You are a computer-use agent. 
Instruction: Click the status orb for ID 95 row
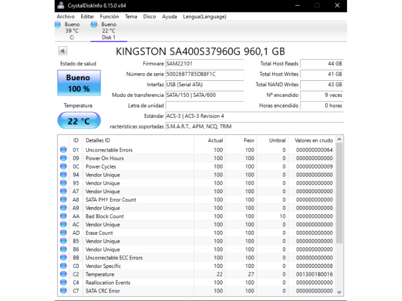[63, 183]
